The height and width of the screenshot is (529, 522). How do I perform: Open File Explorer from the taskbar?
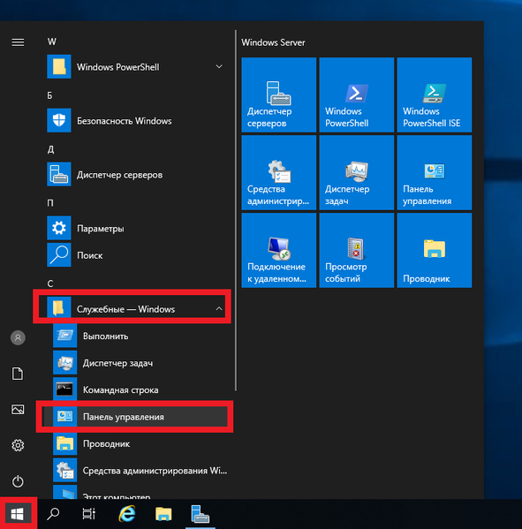163,514
